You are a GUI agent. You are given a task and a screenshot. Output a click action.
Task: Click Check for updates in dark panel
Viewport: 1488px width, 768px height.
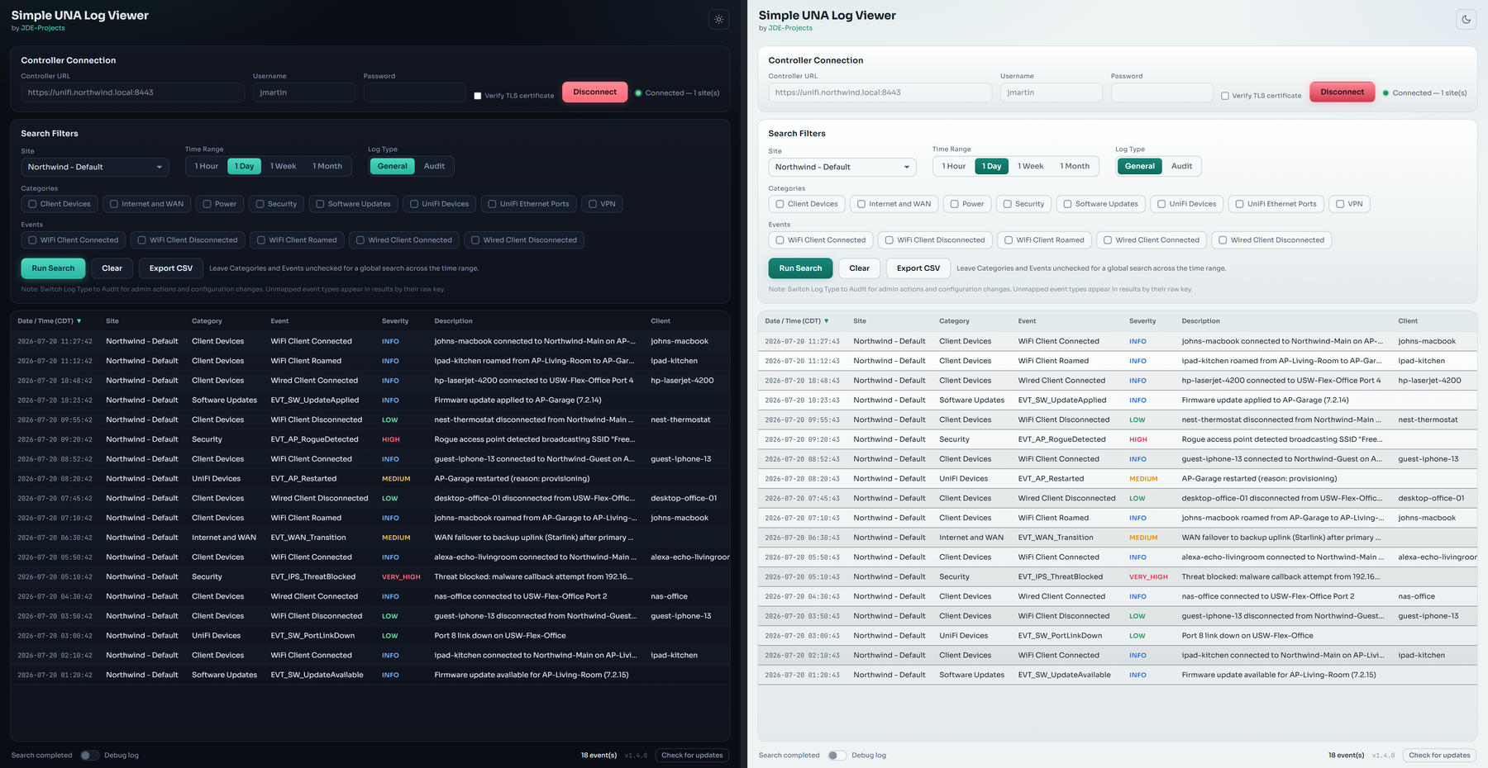pyautogui.click(x=692, y=755)
